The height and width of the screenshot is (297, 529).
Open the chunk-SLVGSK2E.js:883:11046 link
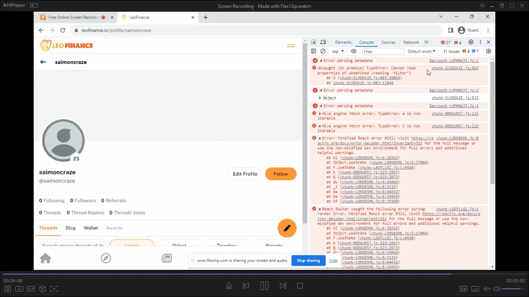point(363,83)
